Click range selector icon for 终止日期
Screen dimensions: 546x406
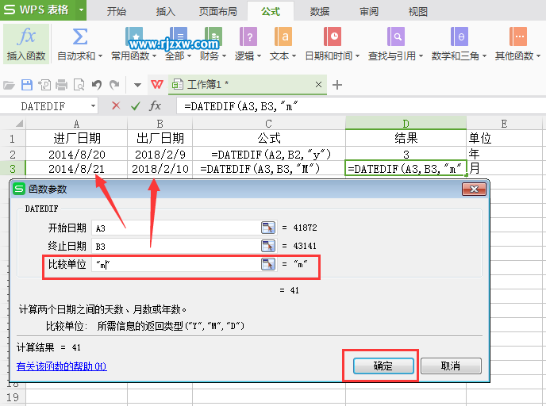tap(268, 246)
